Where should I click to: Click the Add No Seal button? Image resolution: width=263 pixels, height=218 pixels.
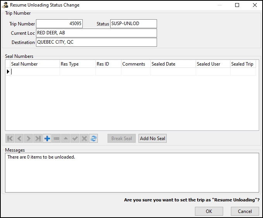152,139
